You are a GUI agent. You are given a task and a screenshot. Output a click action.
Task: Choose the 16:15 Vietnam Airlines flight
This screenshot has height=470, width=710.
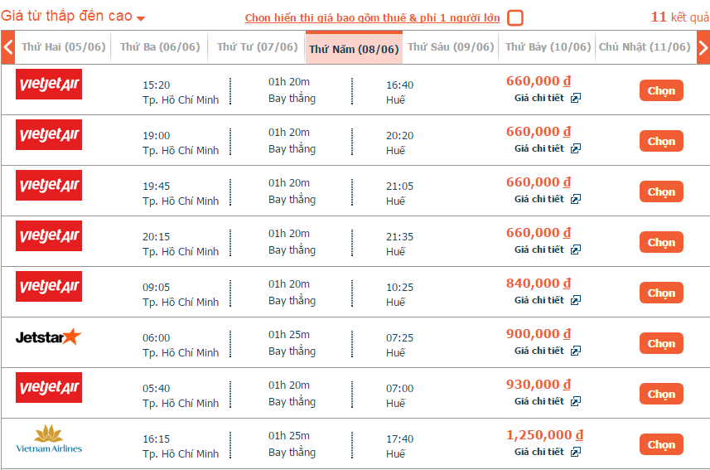[x=661, y=444]
